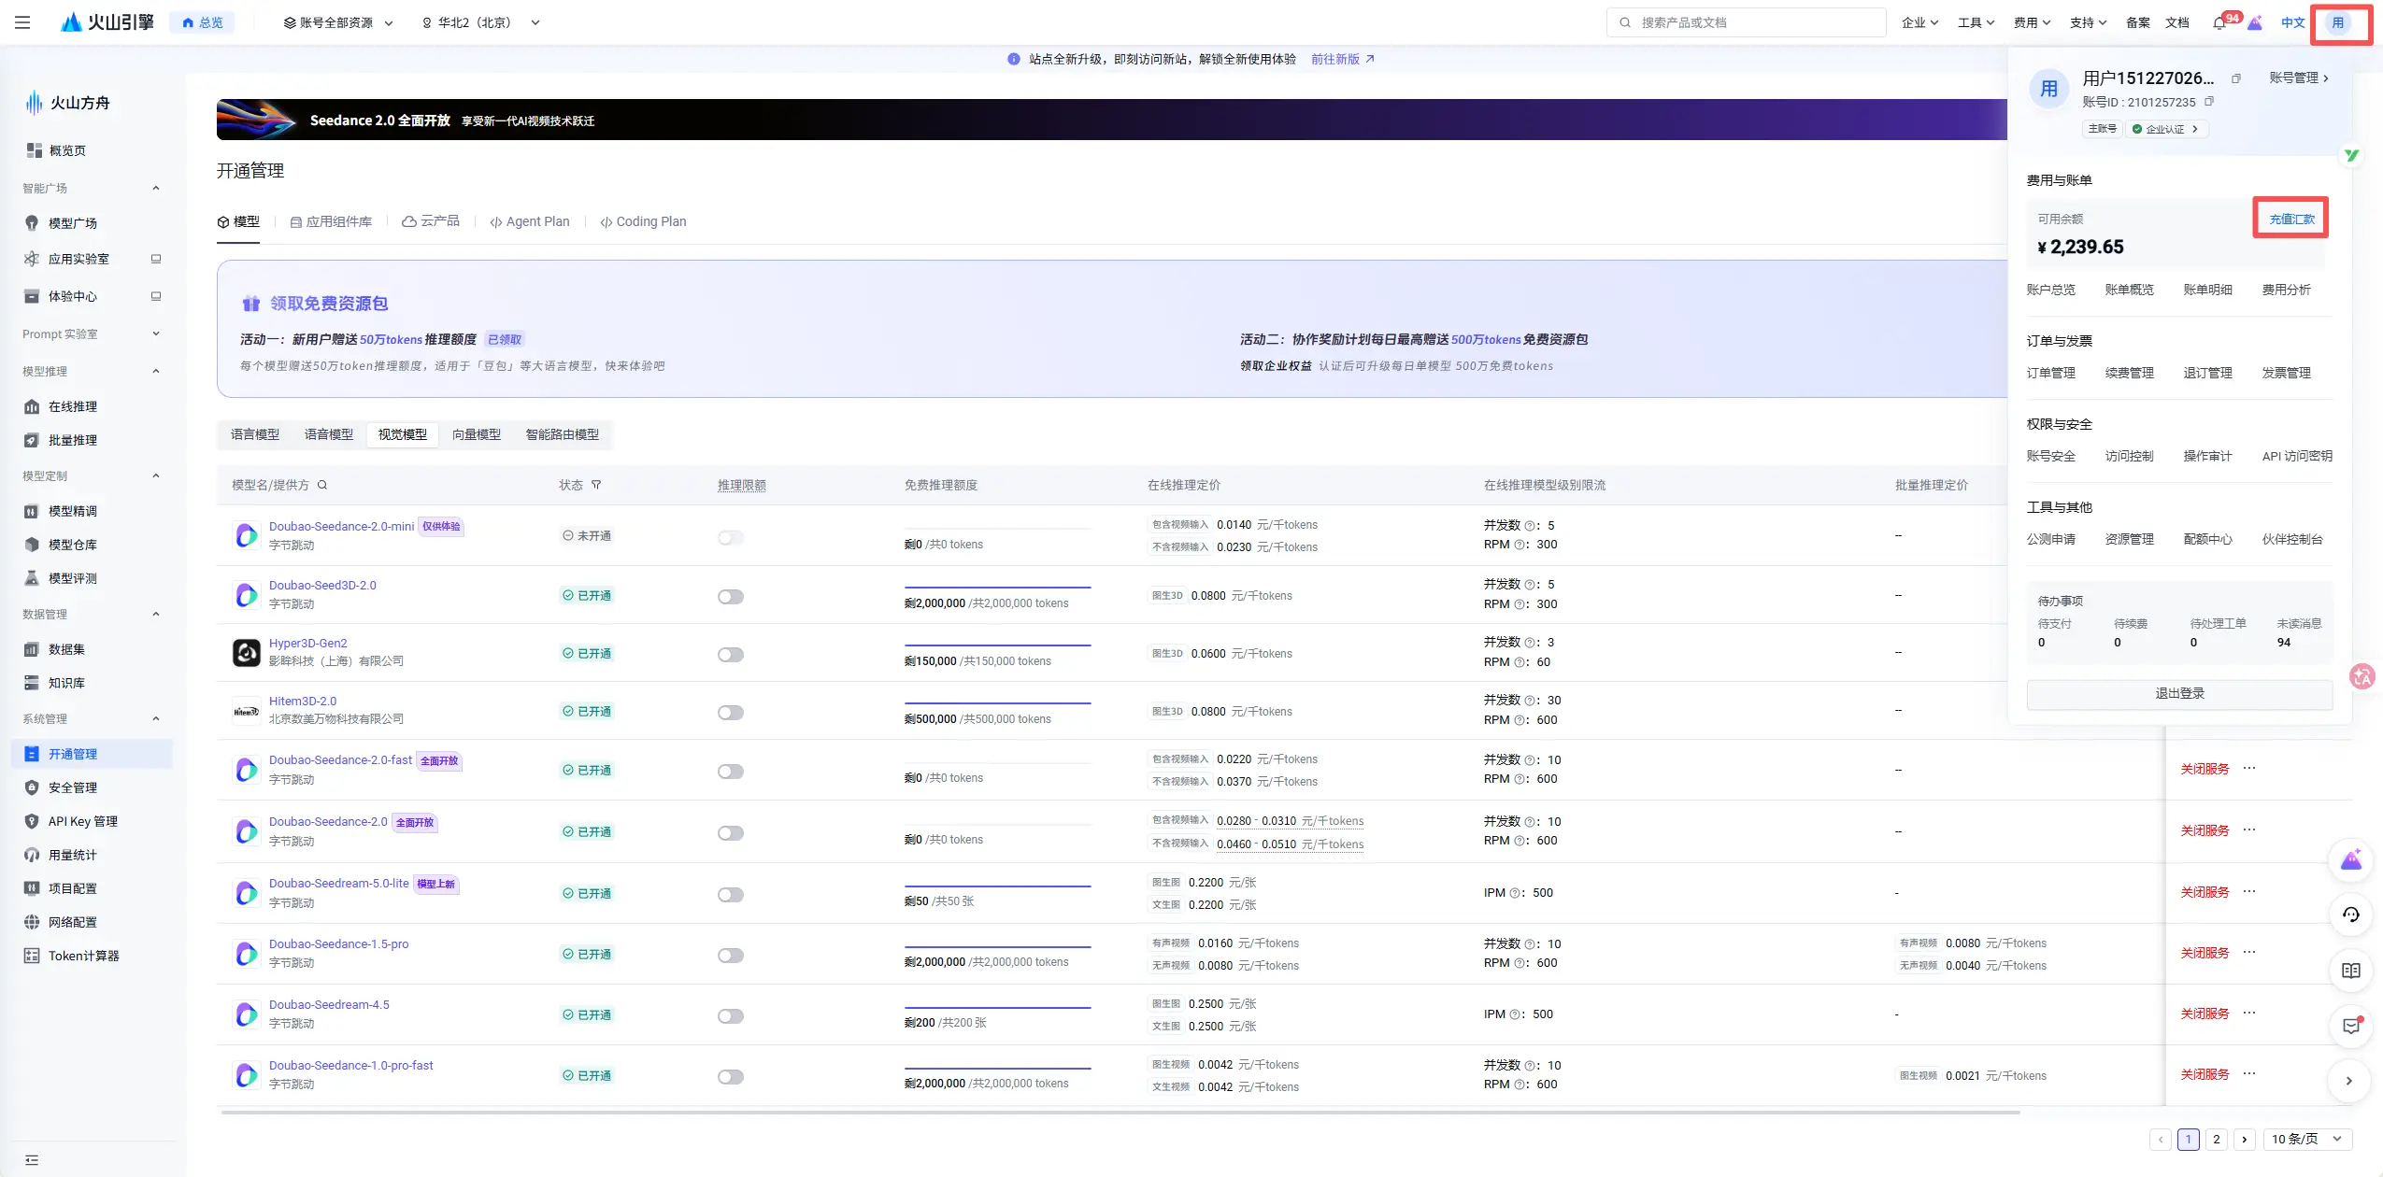
Task: Toggle the switch for Doubao-Seedance-1.5-pro
Action: pyautogui.click(x=731, y=956)
